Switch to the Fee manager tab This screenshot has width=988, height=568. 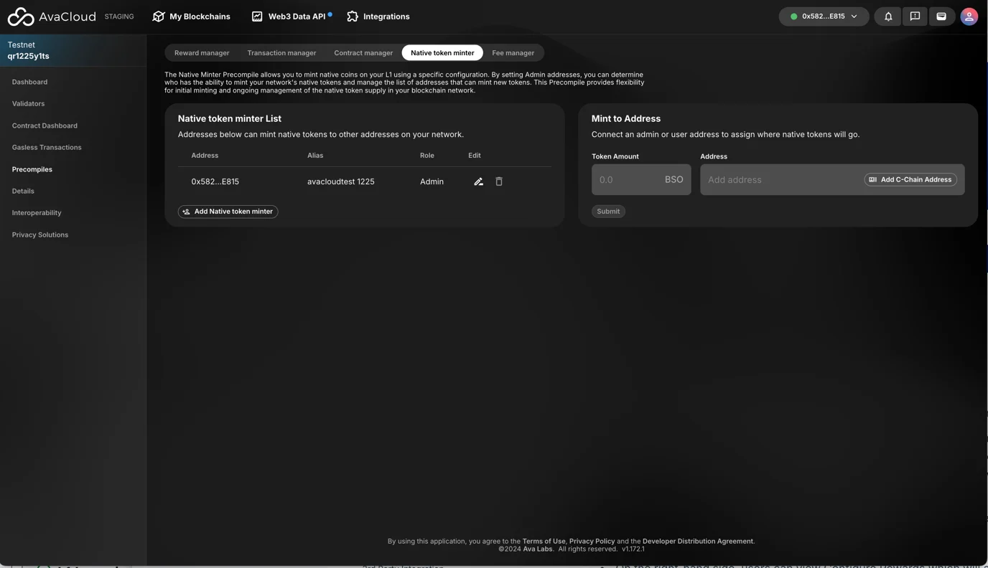pyautogui.click(x=513, y=53)
